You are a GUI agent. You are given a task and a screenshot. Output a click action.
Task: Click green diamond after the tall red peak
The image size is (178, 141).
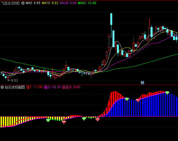click(127, 99)
